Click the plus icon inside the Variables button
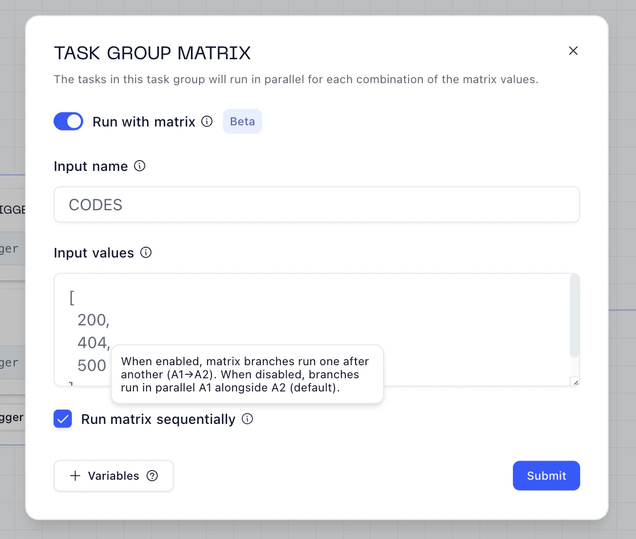 point(75,476)
